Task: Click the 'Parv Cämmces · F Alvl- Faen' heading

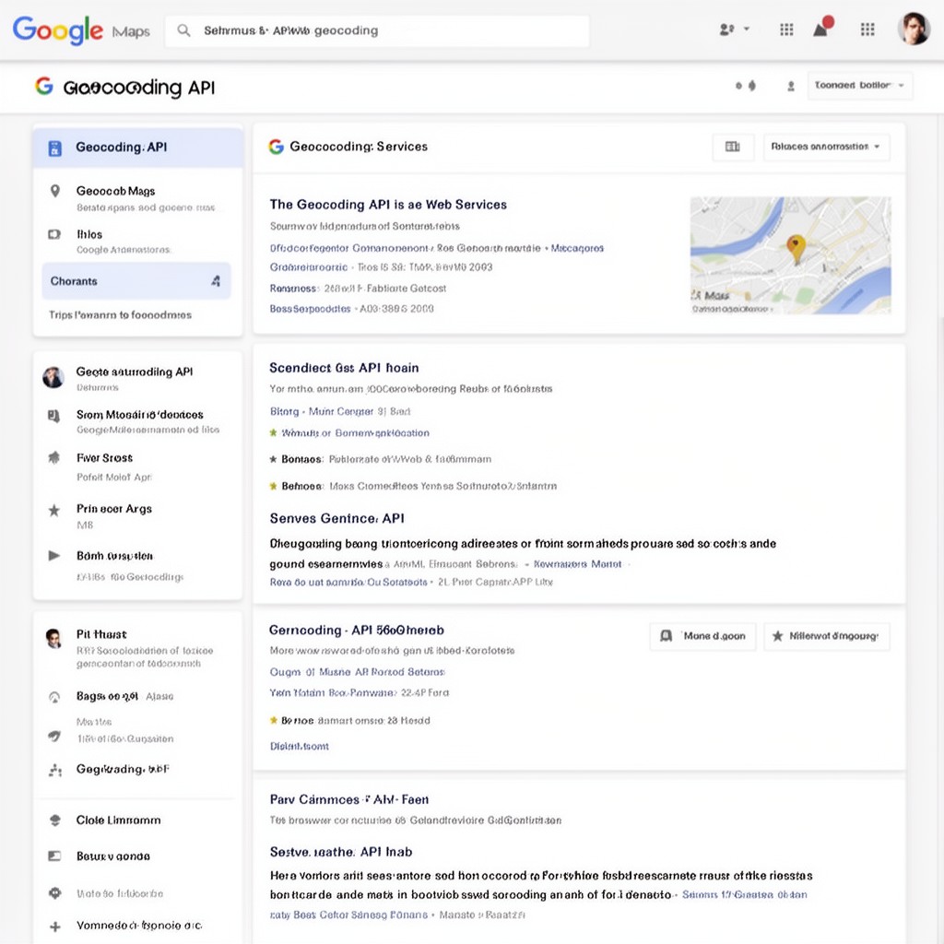Action: point(349,799)
